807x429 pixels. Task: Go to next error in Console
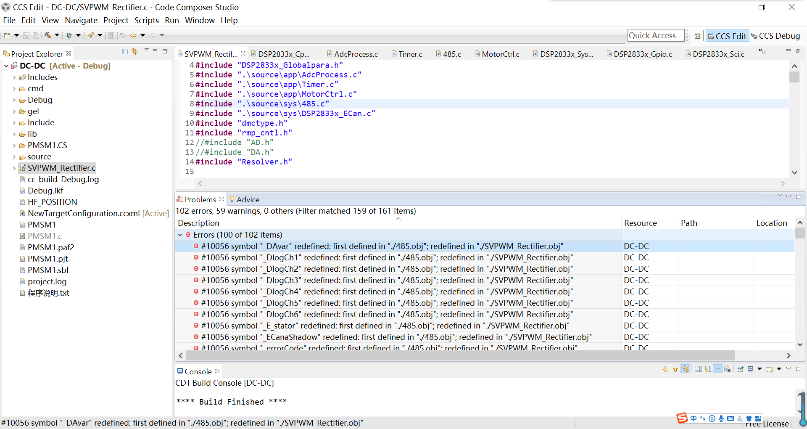click(666, 369)
